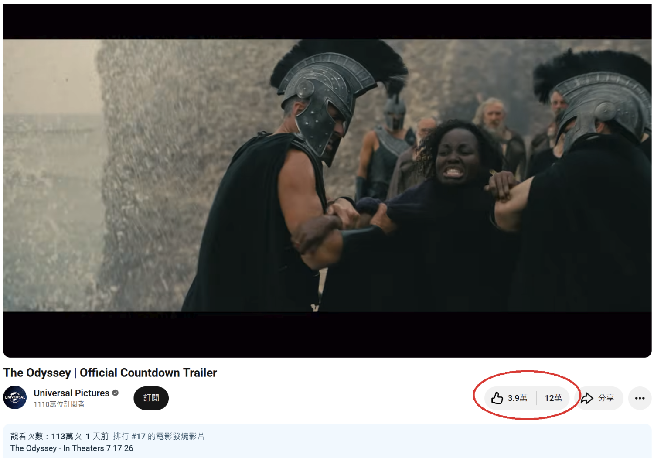Open the three-dot more actions menu

[640, 398]
